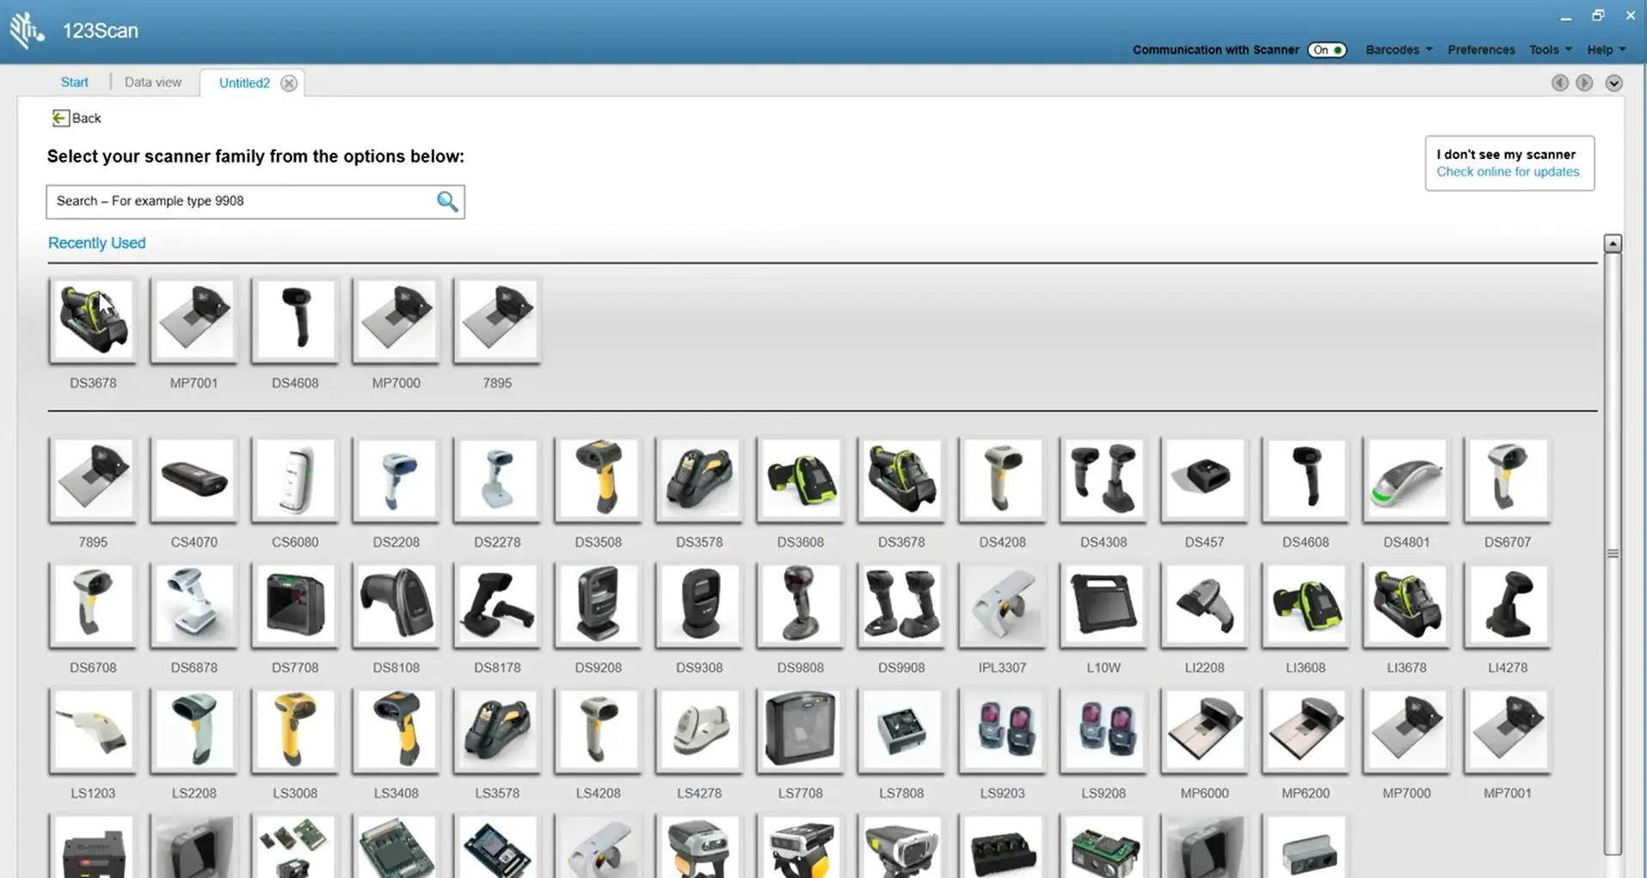The height and width of the screenshot is (878, 1647).
Task: Select the DS8178 scanner
Action: click(x=497, y=605)
